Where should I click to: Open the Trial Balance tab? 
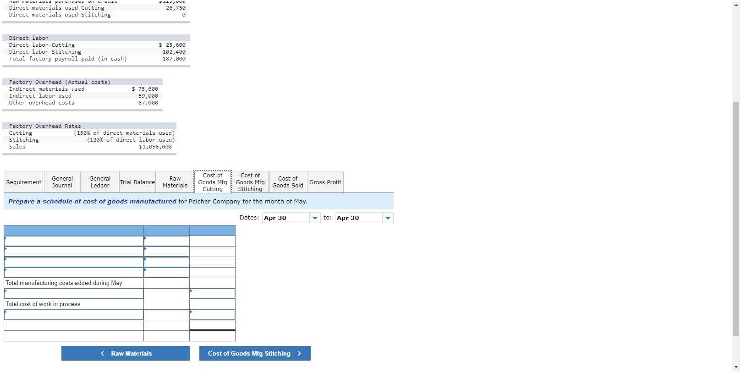click(x=137, y=182)
